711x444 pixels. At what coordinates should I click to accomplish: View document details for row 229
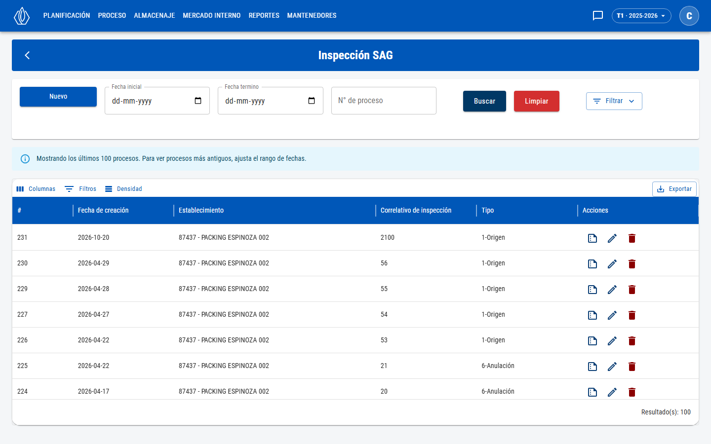tap(592, 290)
